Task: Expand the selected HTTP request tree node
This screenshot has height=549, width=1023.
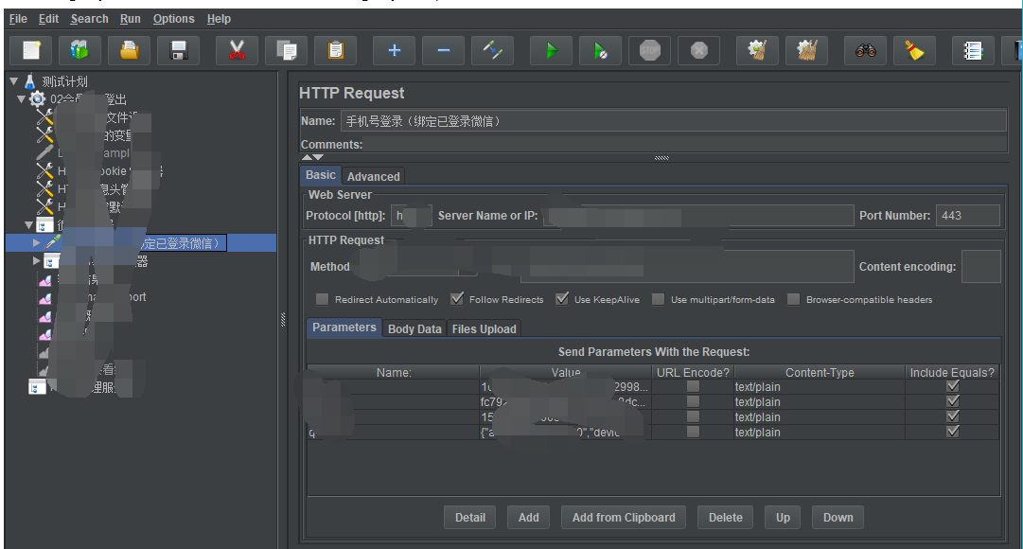Action: 37,243
